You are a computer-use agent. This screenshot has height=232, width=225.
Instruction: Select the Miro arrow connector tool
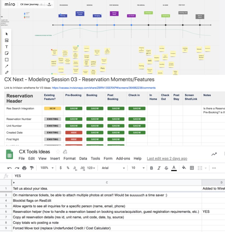point(7,66)
